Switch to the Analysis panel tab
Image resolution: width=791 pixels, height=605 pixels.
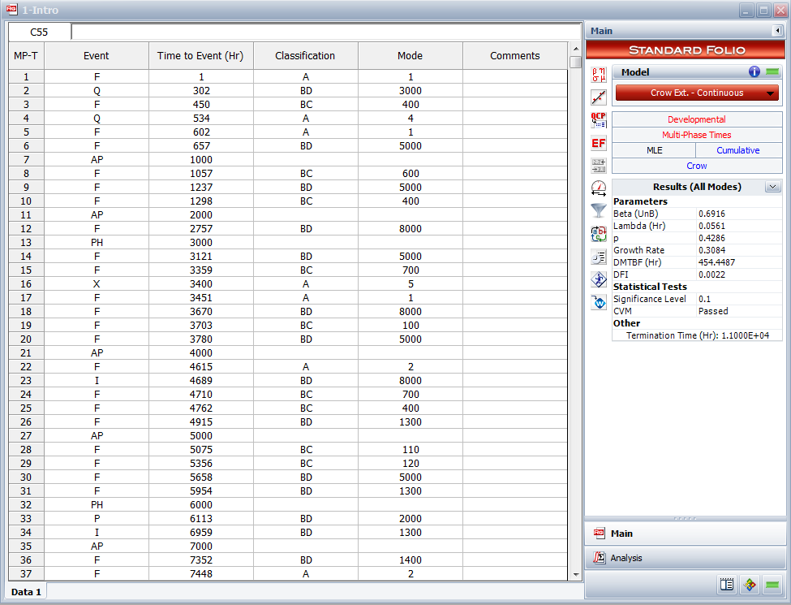(x=685, y=558)
